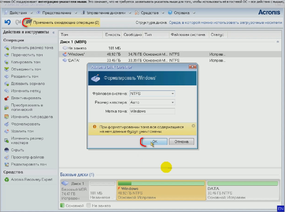Confirm formatting with the OK button
This screenshot has width=285, height=212.
155,142
